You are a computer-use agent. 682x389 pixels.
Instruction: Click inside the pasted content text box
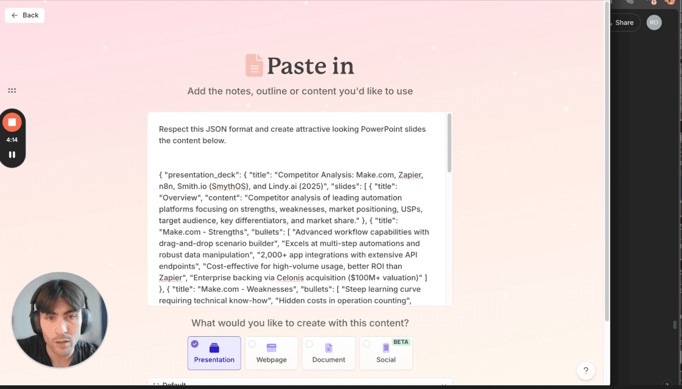pos(297,209)
